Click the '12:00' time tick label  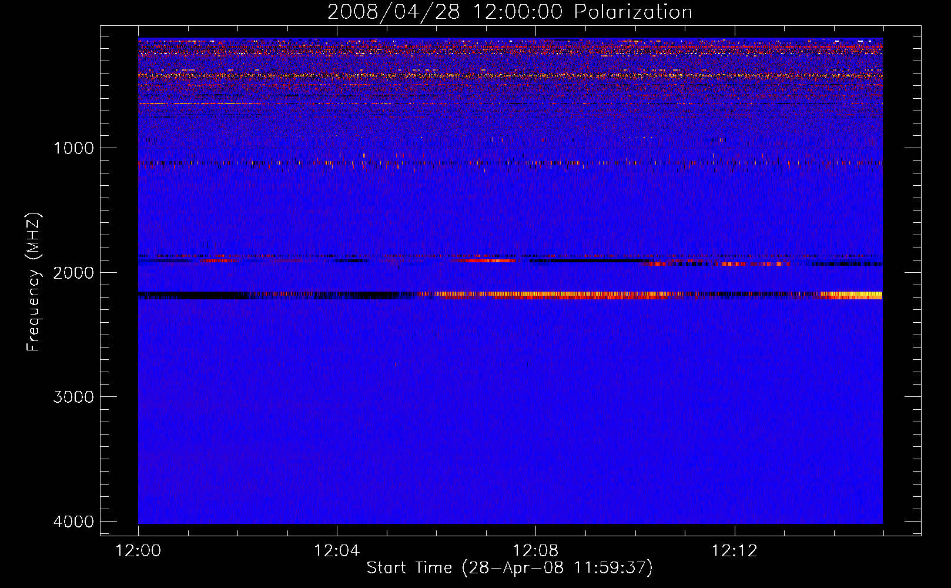coord(138,551)
